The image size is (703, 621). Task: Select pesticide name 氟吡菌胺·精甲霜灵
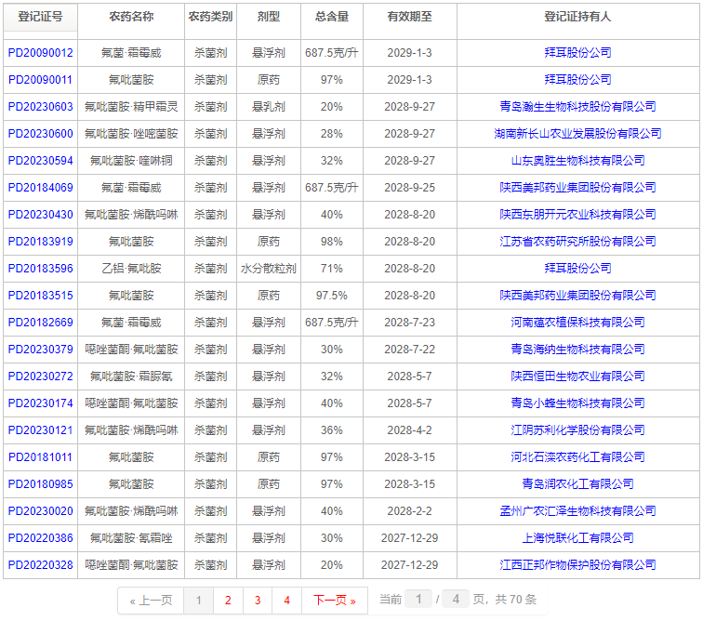tap(131, 107)
